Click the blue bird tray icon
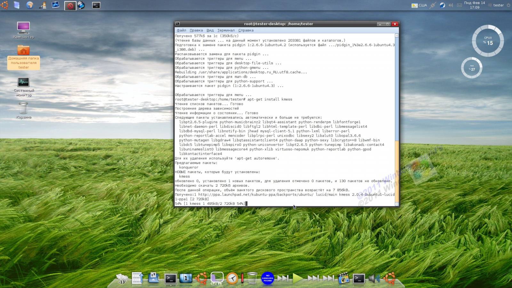512x288 pixels. (442, 5)
